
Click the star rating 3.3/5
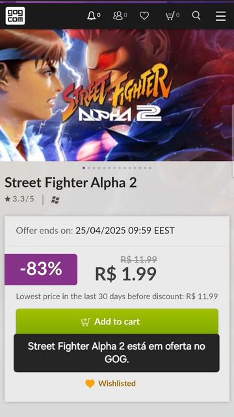[x=19, y=199]
